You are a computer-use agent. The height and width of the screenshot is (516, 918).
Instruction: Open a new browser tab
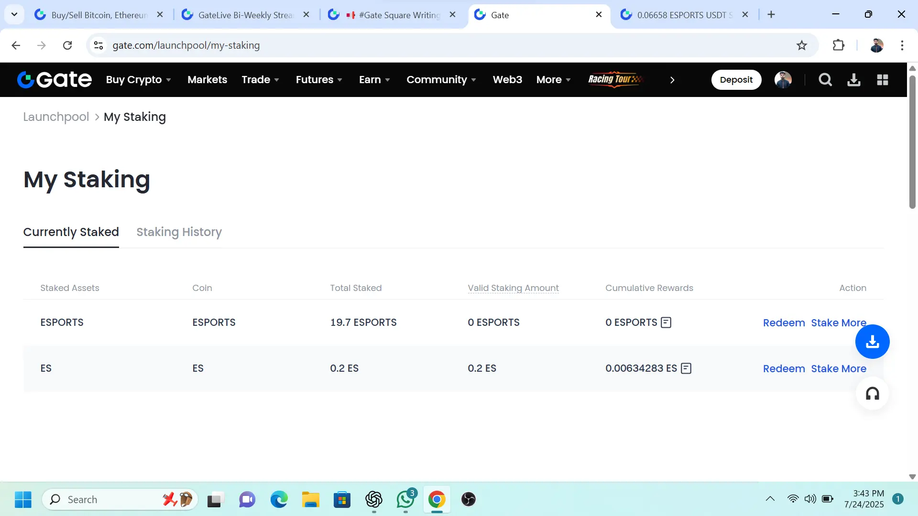tap(771, 15)
